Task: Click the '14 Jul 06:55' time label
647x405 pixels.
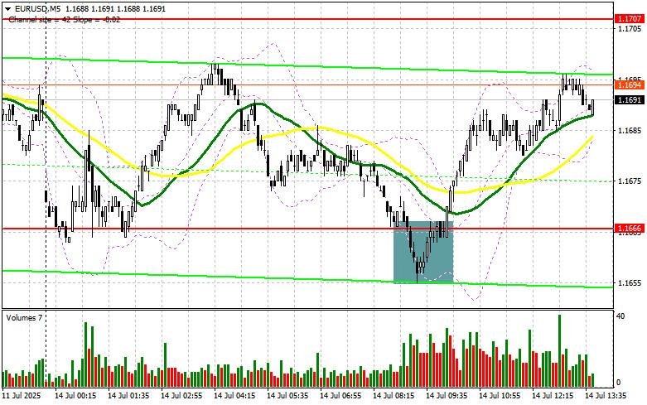Action: (x=340, y=396)
